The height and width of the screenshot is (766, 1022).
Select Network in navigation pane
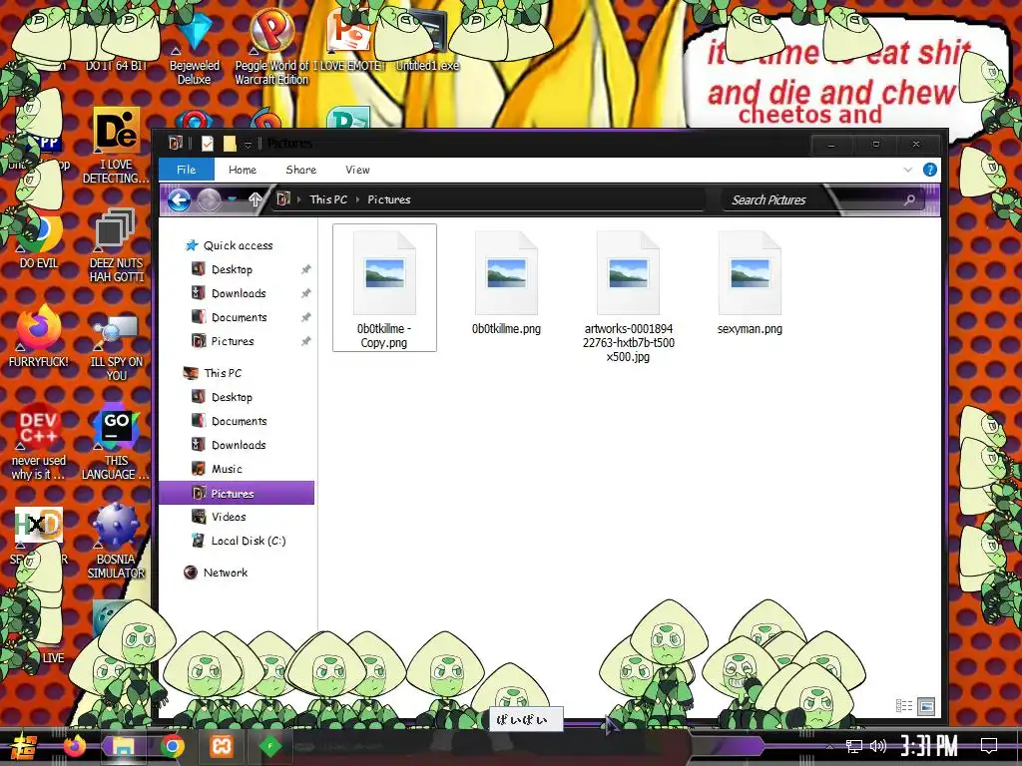point(225,573)
